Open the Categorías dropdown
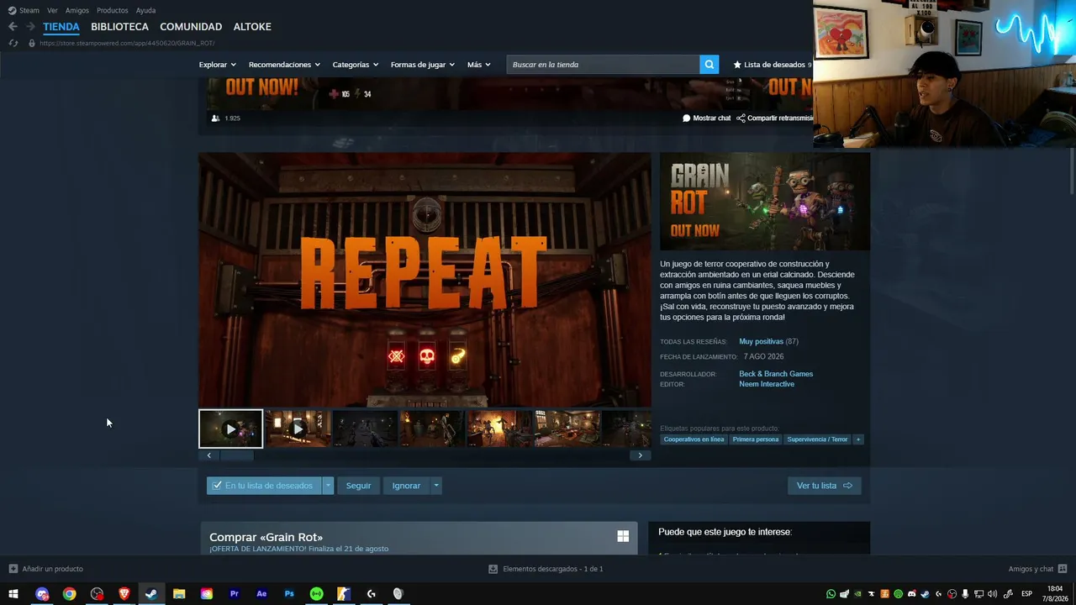 [x=356, y=65]
